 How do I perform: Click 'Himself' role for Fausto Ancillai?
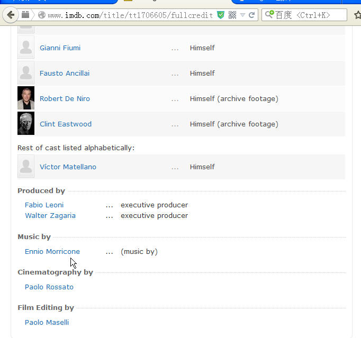point(202,73)
